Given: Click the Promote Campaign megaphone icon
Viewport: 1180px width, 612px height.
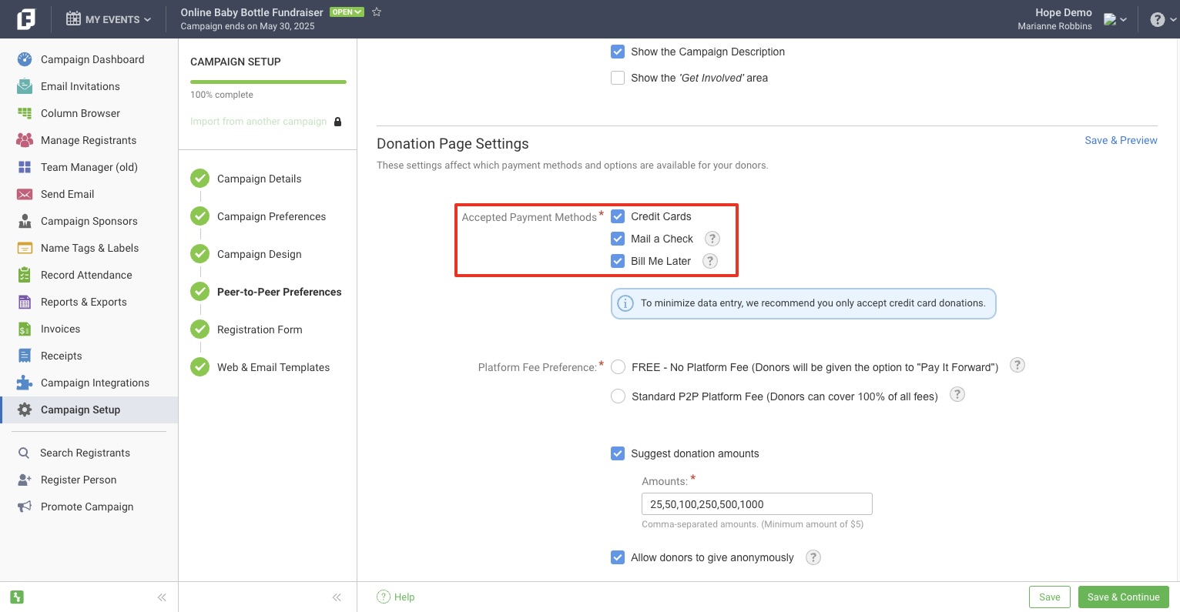Looking at the screenshot, I should pos(25,507).
